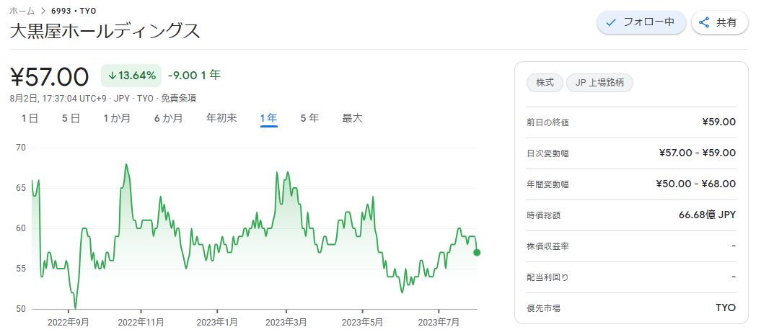Click the 6993・TYO breadcrumb text
The image size is (761, 332).
click(74, 9)
